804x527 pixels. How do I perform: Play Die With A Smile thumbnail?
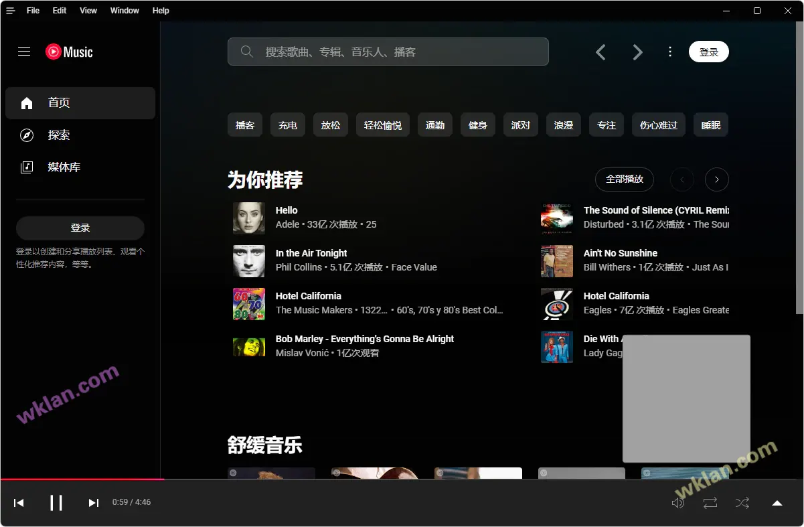tap(557, 347)
